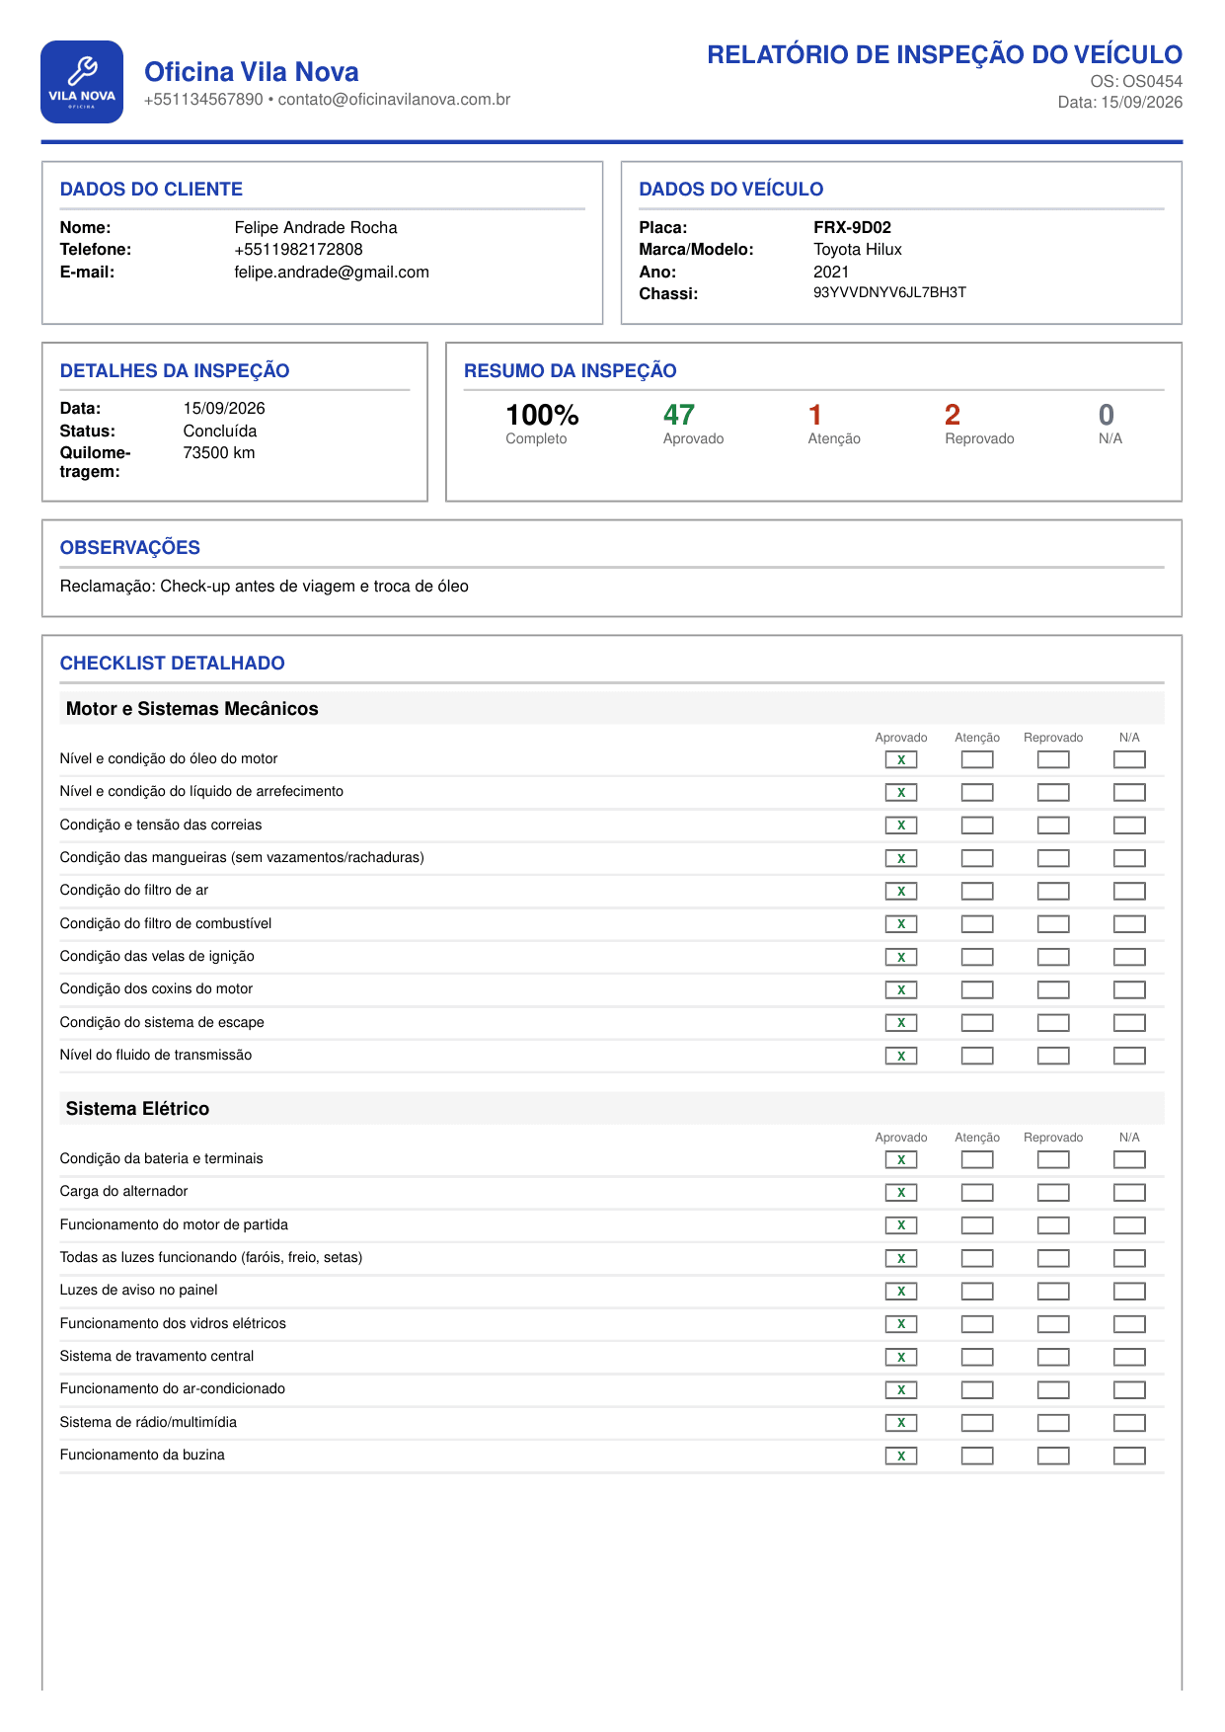1225x1732 pixels.
Task: Select the Reclamação observation text
Action: coord(265,587)
